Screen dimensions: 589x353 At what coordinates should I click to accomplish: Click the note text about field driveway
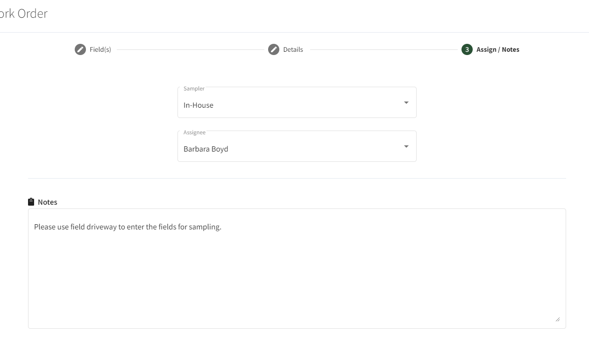(128, 227)
